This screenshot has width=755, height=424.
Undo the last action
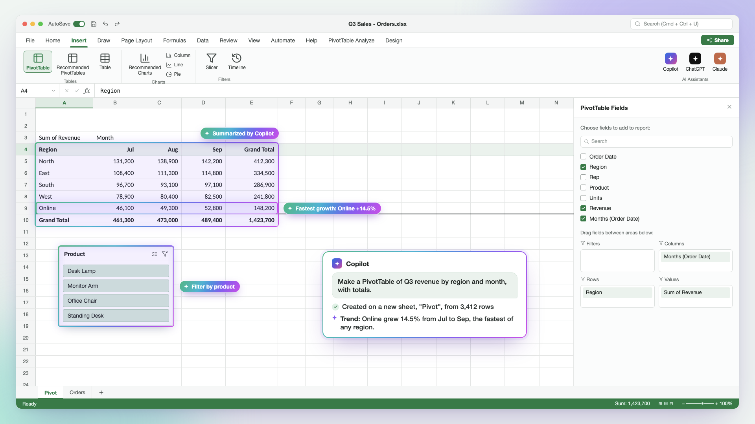click(x=105, y=24)
